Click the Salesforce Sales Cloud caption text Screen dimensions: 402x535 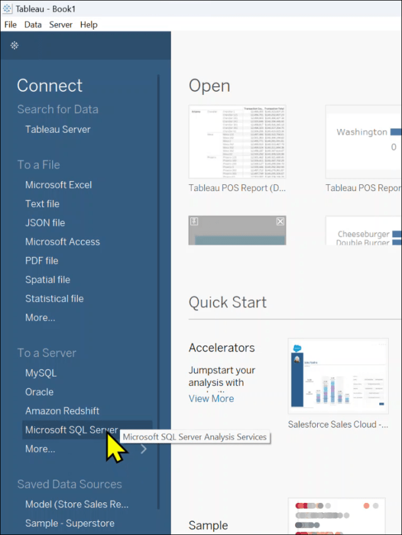pos(338,424)
